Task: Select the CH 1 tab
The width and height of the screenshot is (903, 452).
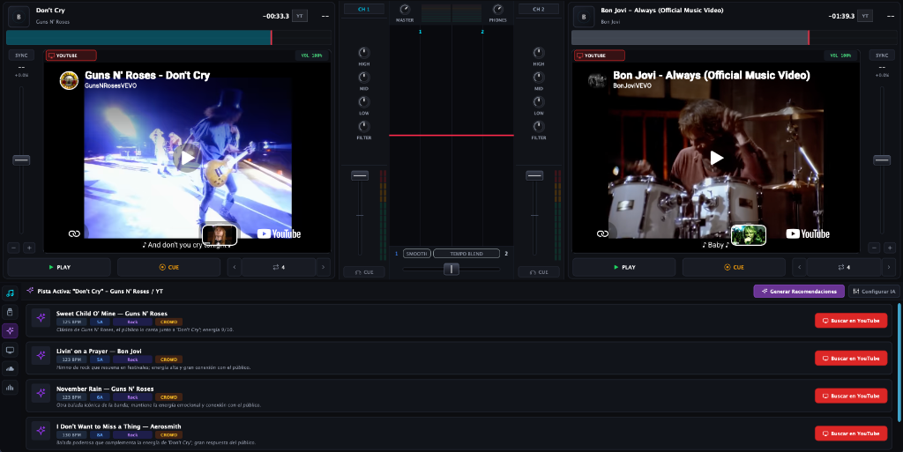Action: pyautogui.click(x=364, y=9)
